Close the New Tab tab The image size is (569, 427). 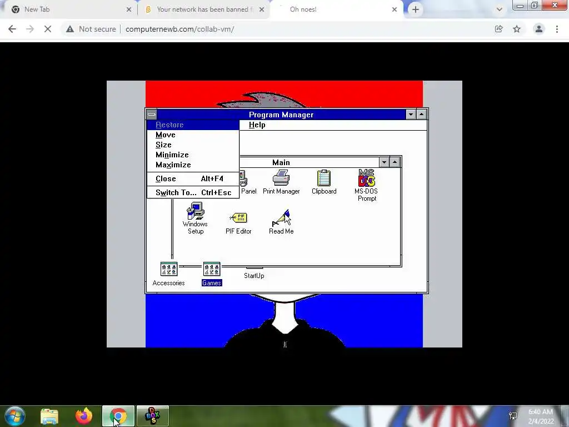129,9
